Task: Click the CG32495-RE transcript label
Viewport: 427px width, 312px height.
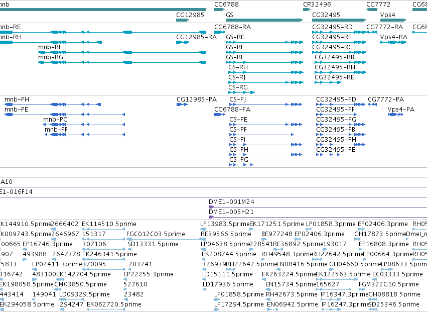Action: (335, 77)
